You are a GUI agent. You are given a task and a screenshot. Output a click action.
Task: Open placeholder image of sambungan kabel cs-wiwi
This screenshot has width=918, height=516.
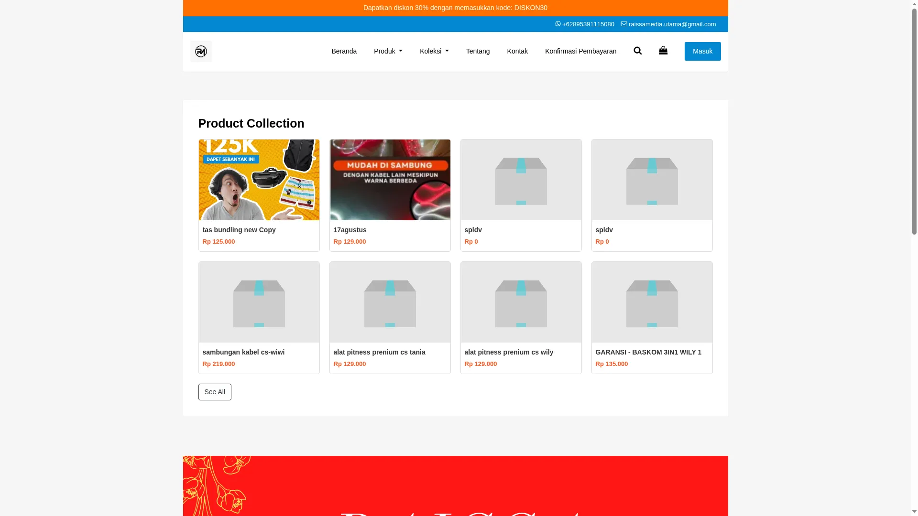coord(259,302)
